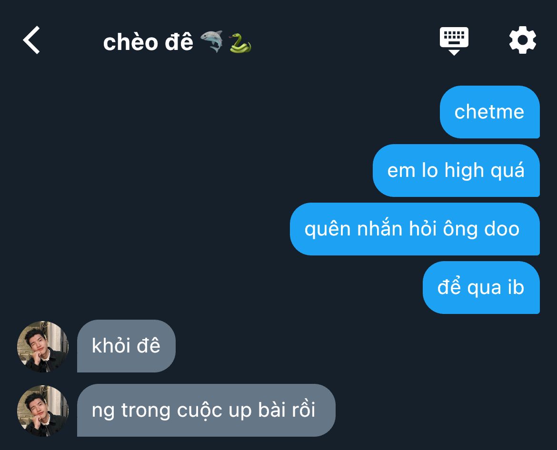Tap the "chetme" message bubble
The height and width of the screenshot is (450, 557).
[x=490, y=112]
